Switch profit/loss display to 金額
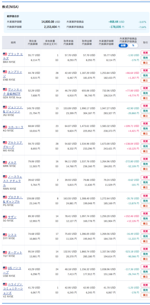The width and height of the screenshot is (150, 305). (123, 45)
